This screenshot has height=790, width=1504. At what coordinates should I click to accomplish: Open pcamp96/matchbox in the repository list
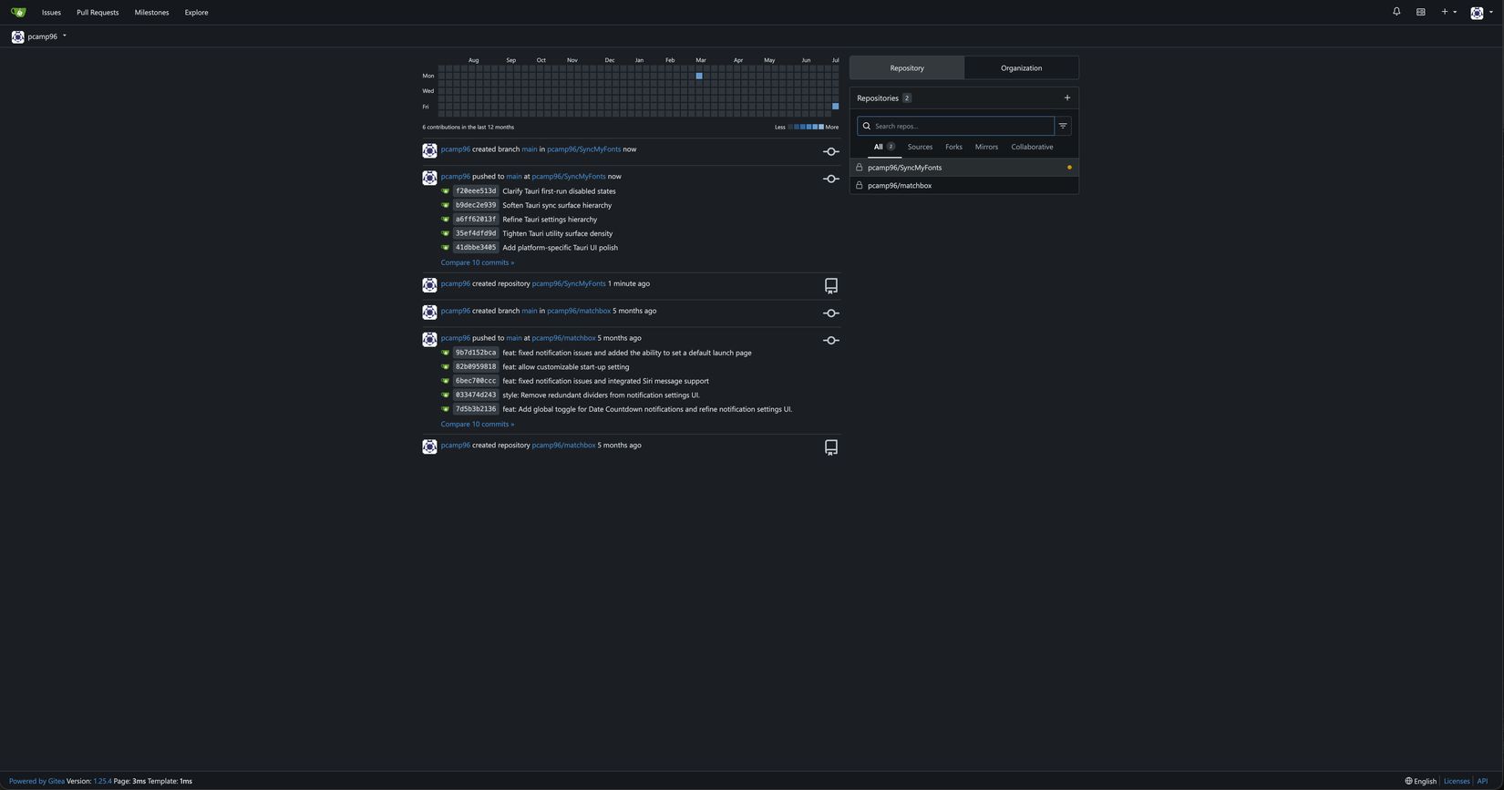[x=900, y=186]
